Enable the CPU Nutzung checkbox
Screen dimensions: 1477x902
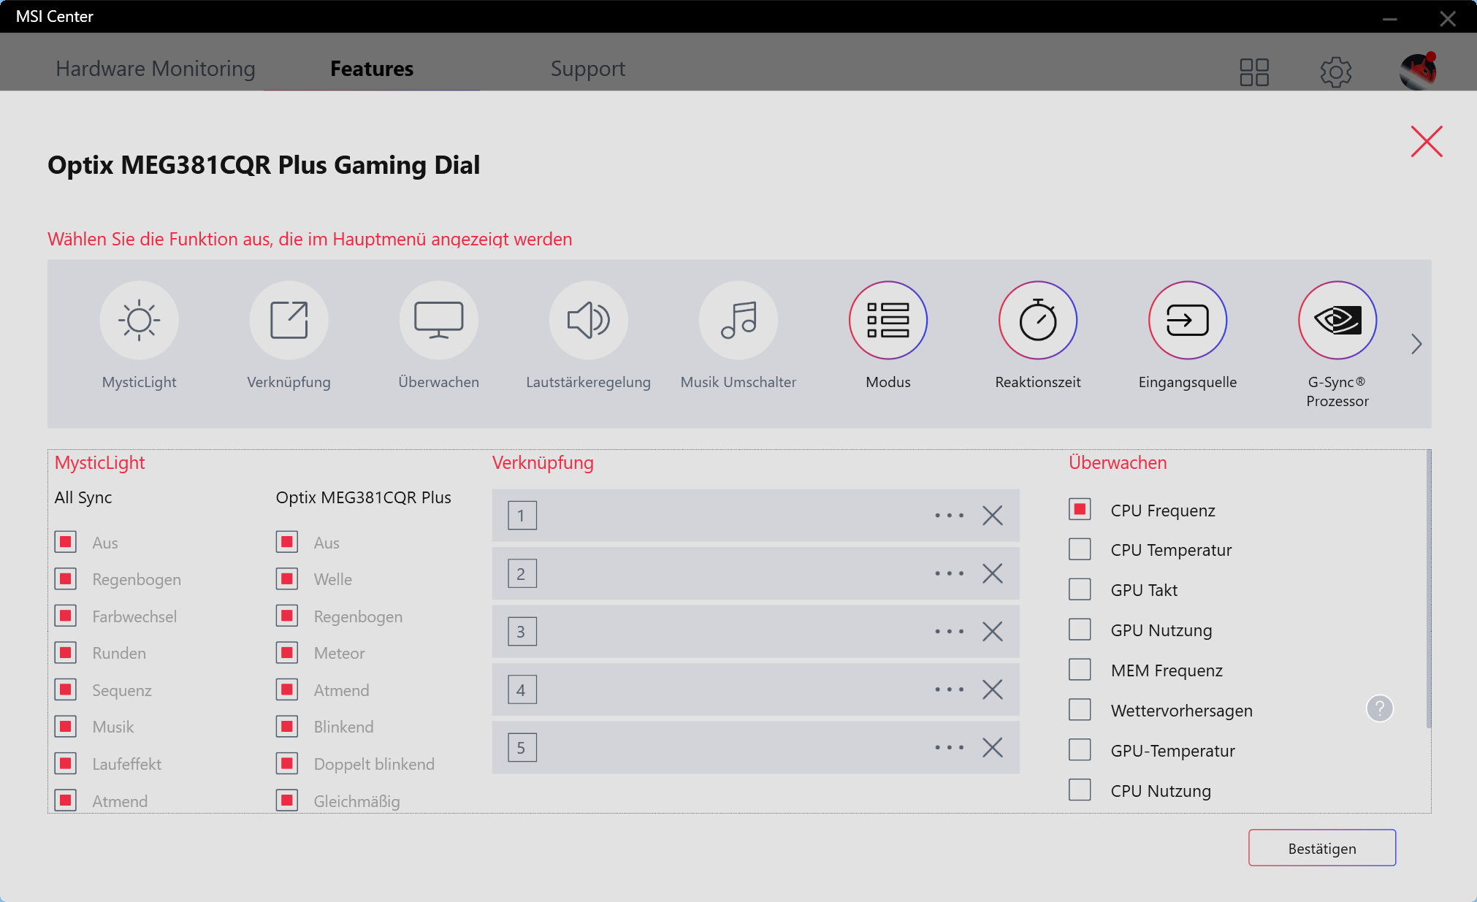pyautogui.click(x=1080, y=790)
